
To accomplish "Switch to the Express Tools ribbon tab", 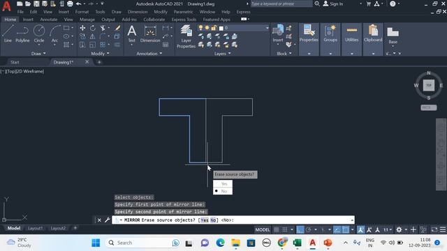I will [184, 20].
